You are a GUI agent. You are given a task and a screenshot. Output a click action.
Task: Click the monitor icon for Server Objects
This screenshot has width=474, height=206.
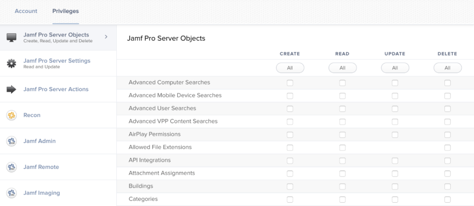tap(12, 37)
